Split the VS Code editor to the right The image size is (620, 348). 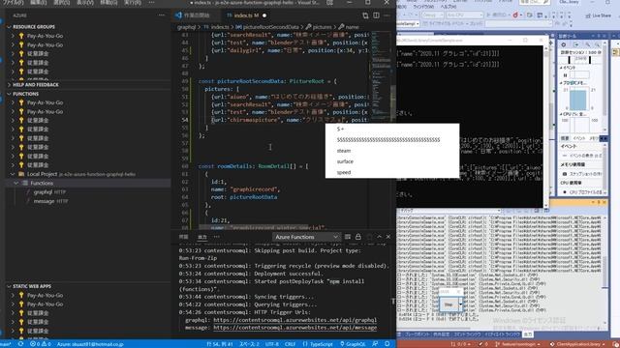click(376, 15)
